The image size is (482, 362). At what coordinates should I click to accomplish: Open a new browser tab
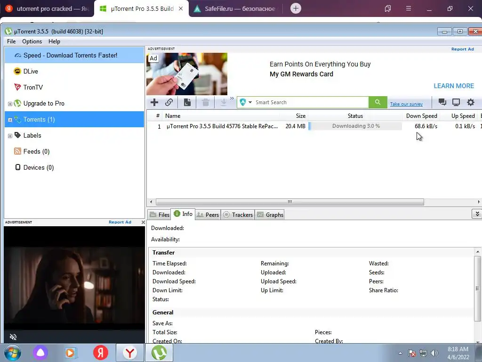[296, 8]
